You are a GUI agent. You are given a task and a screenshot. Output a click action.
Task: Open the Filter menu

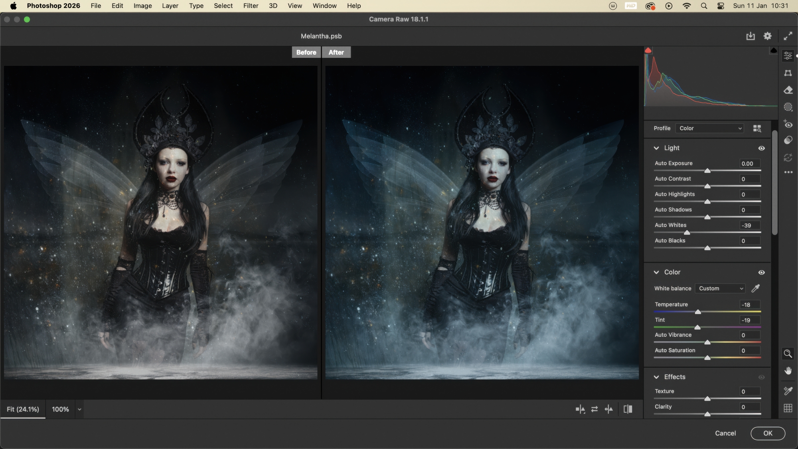coord(251,6)
